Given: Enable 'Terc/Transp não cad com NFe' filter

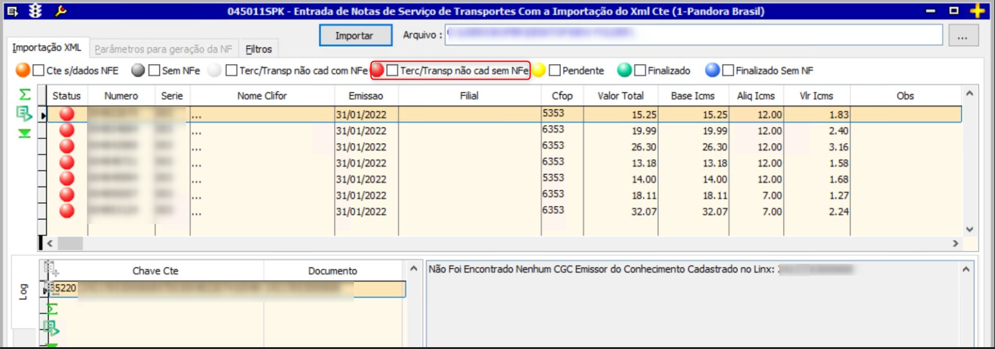Looking at the screenshot, I should (x=231, y=70).
